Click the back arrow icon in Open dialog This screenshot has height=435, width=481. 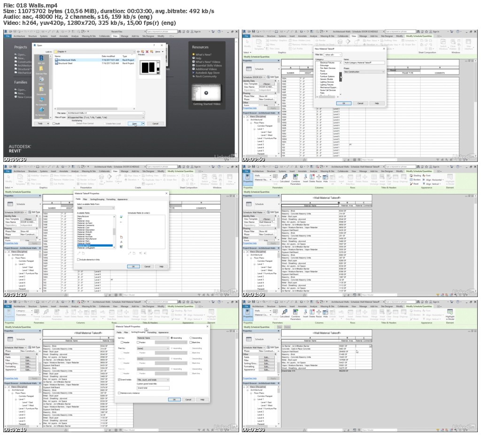139,52
